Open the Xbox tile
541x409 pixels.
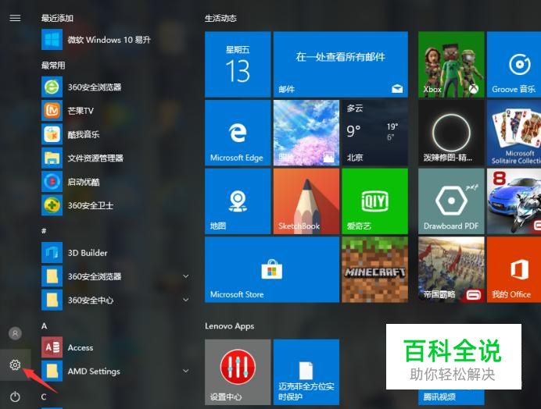[x=451, y=64]
